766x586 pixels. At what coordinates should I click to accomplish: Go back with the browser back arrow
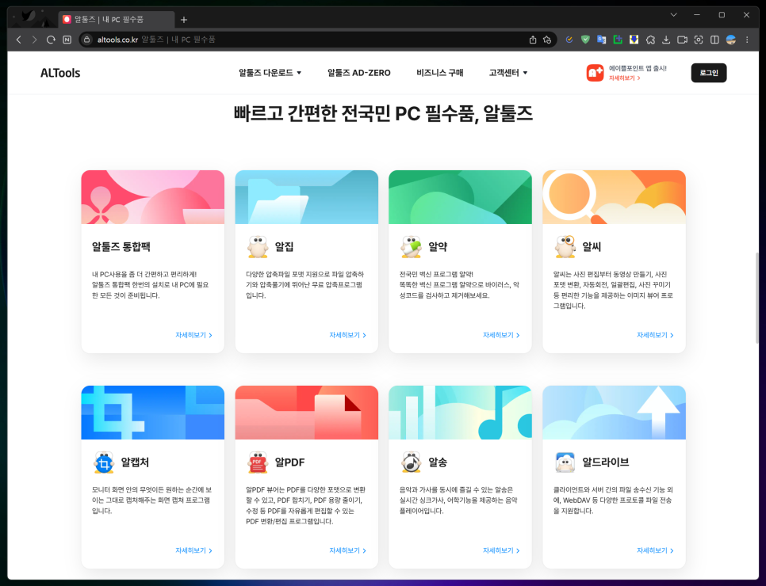pyautogui.click(x=18, y=40)
